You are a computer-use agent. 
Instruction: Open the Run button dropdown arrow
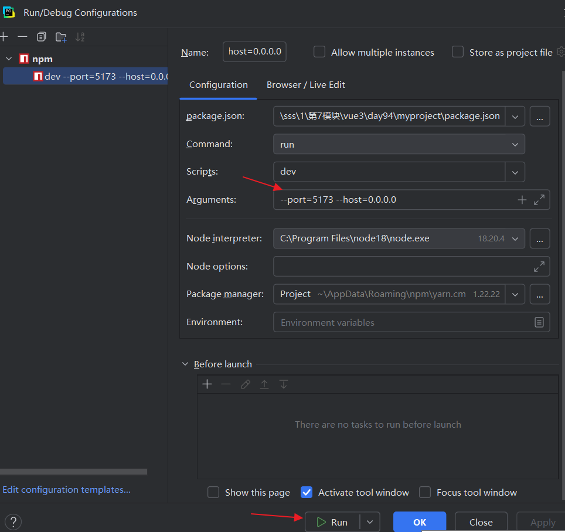(370, 522)
